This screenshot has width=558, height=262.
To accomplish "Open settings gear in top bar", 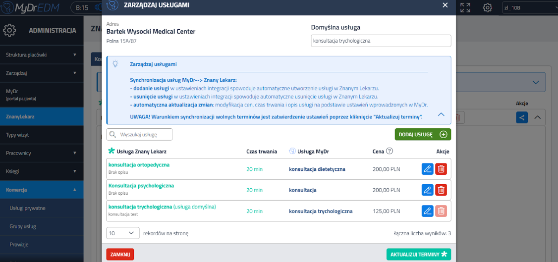I will pyautogui.click(x=487, y=8).
